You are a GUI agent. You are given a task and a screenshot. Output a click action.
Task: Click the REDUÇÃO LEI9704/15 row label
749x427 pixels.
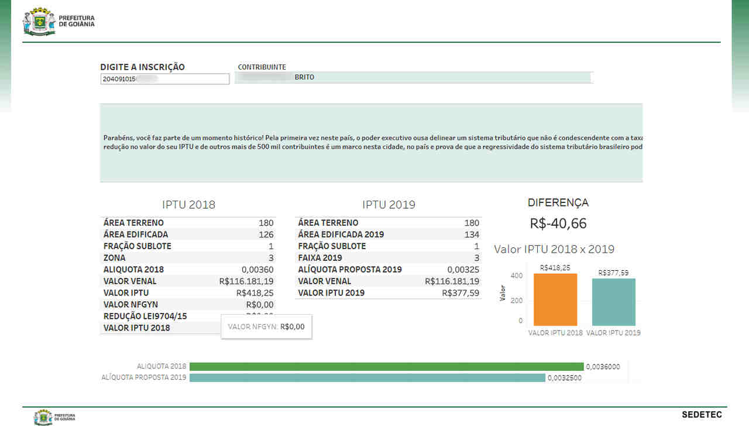[x=146, y=316]
